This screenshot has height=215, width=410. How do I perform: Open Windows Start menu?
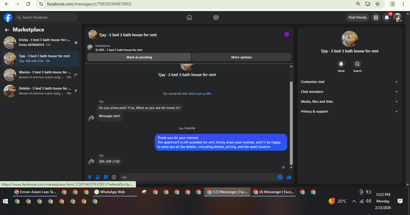click(x=5, y=201)
